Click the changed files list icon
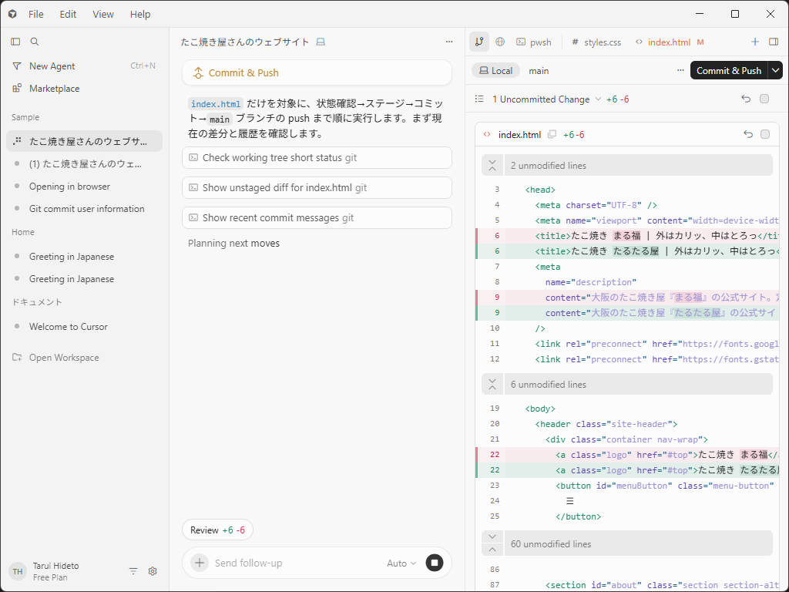Image resolution: width=789 pixels, height=592 pixels. click(x=478, y=99)
